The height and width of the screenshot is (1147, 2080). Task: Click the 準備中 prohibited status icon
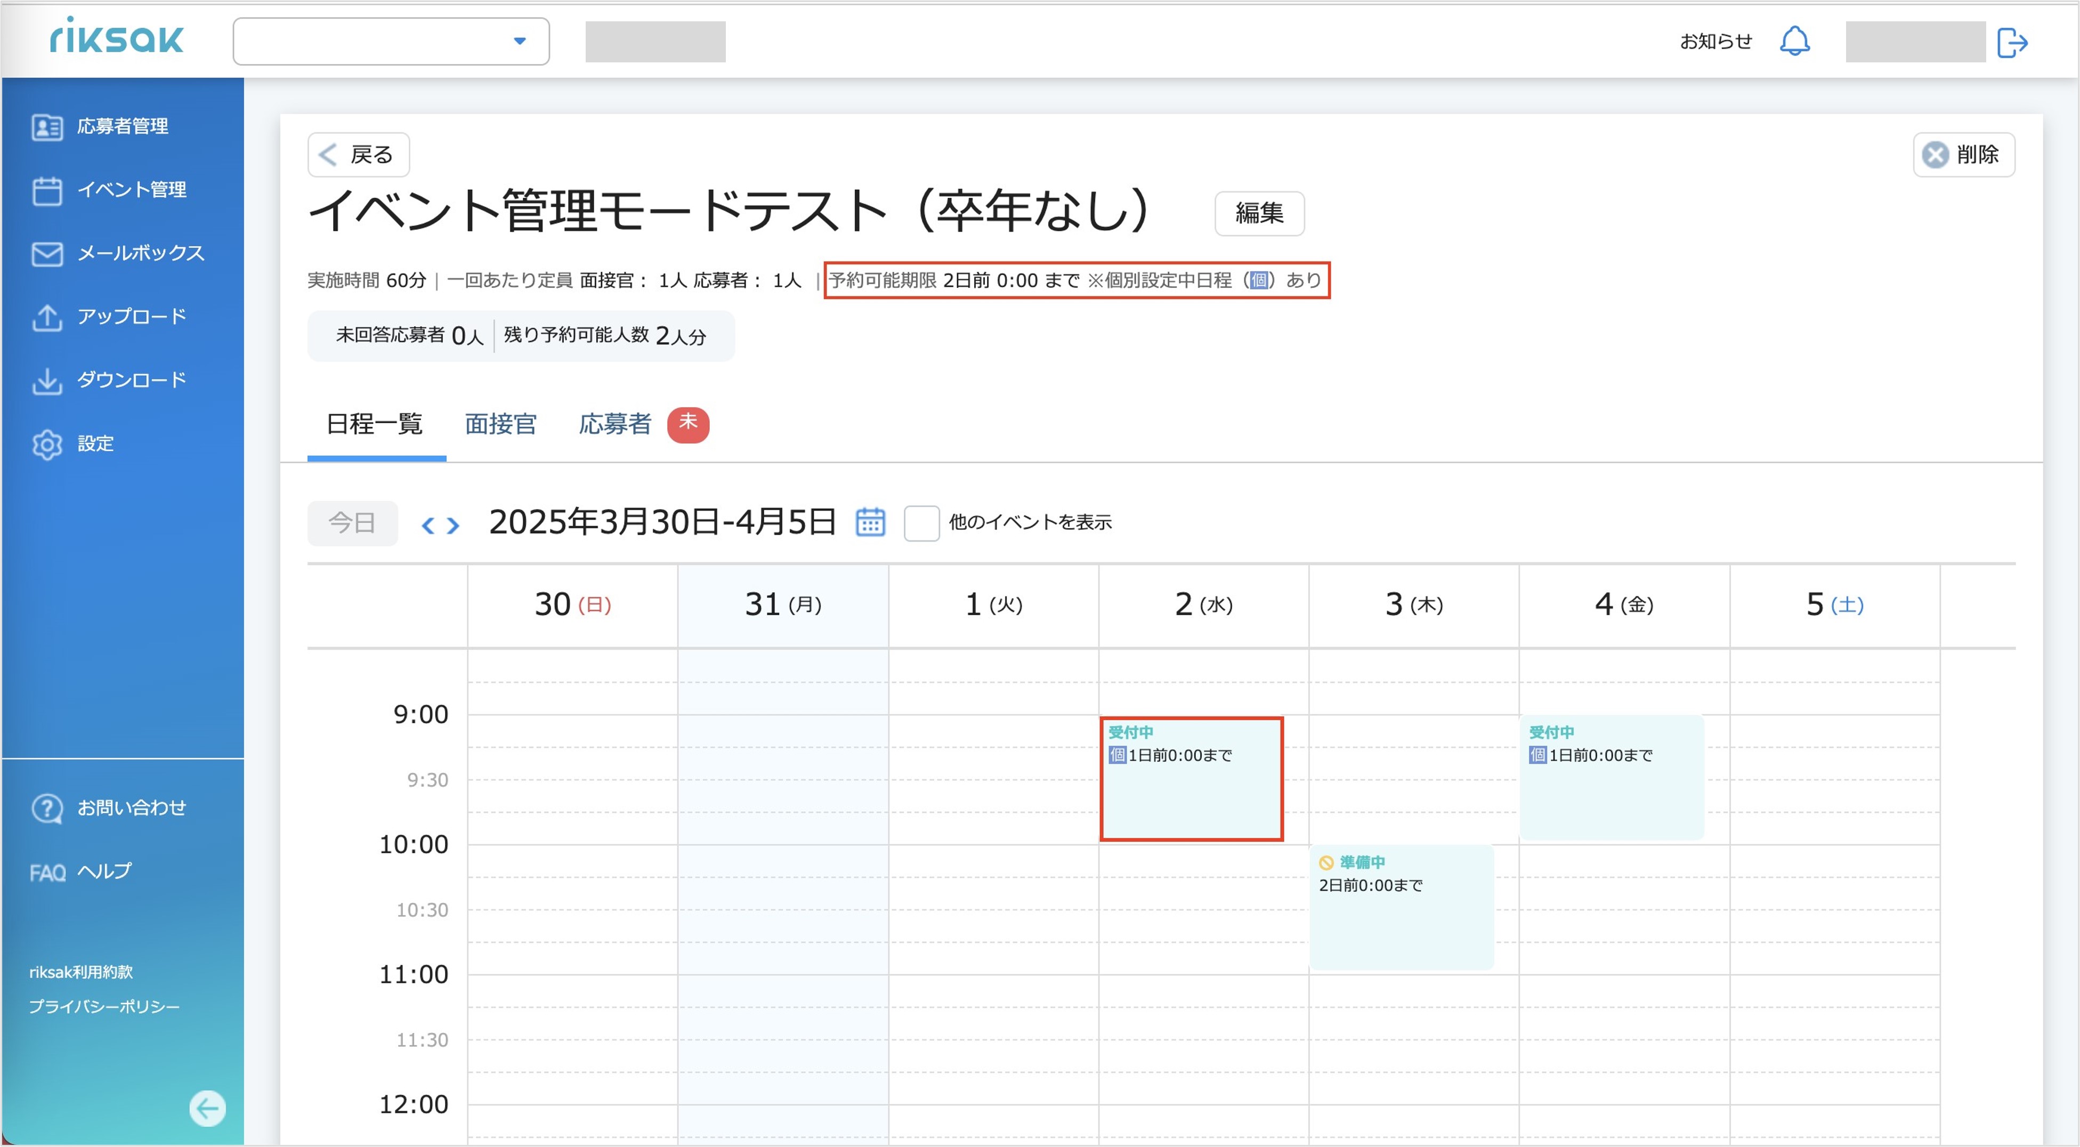[1326, 863]
